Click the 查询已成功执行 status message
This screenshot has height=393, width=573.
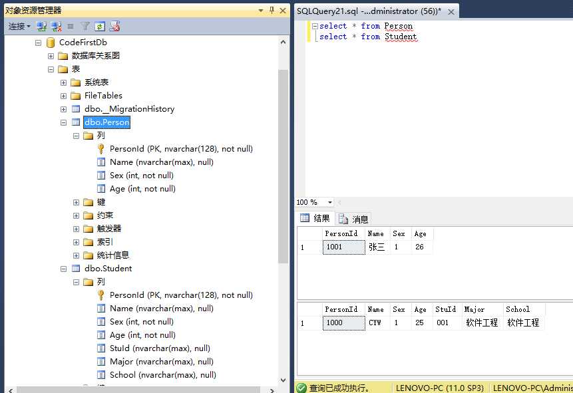point(339,388)
